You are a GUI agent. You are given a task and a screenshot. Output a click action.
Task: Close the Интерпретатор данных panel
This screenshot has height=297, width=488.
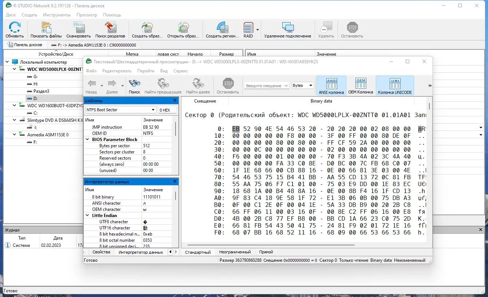(x=175, y=181)
